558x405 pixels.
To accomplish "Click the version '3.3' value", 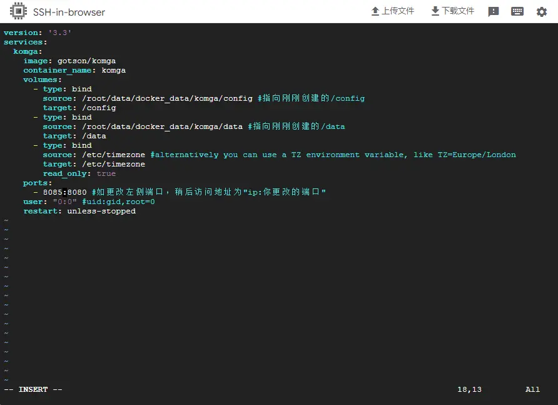I will click(60, 33).
